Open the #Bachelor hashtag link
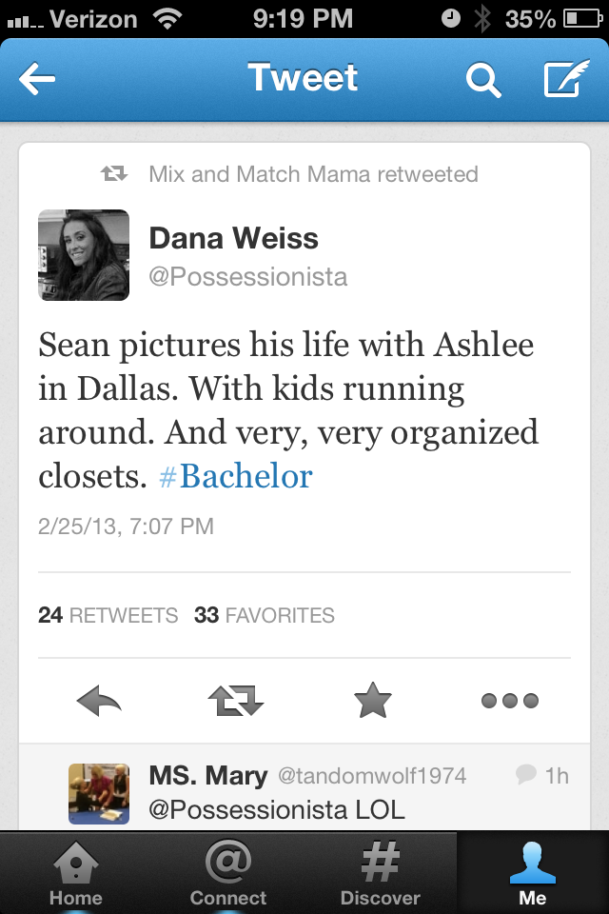The height and width of the screenshot is (914, 609). pyautogui.click(x=235, y=475)
